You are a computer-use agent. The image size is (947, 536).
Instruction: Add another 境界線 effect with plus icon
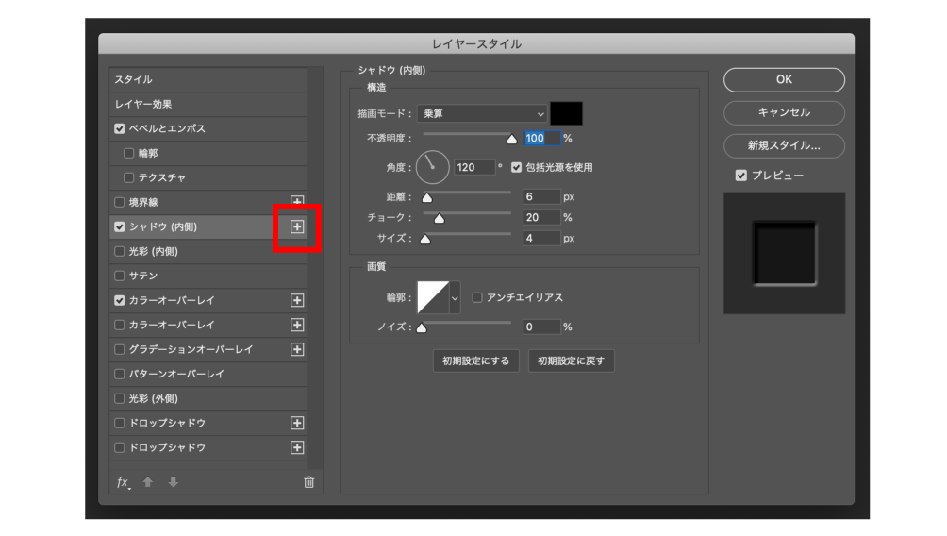[296, 201]
